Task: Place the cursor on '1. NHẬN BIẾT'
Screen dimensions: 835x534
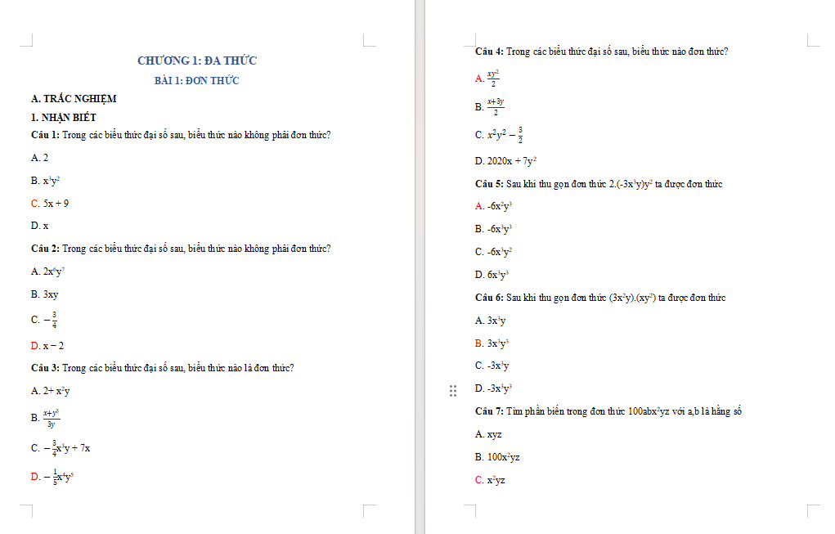Action: point(63,118)
